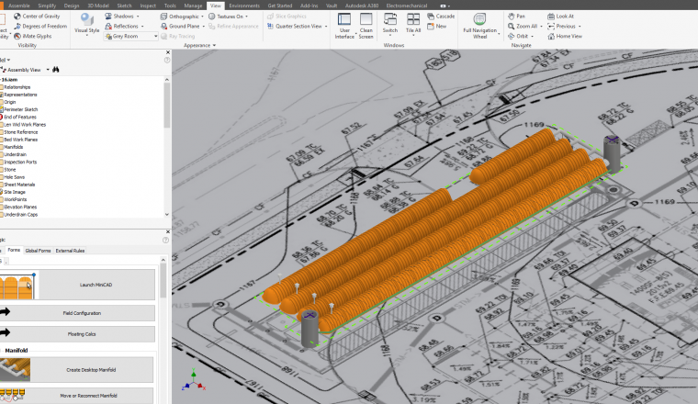Select Underdrain Caps in the browser tree
698x404 pixels.
click(22, 214)
